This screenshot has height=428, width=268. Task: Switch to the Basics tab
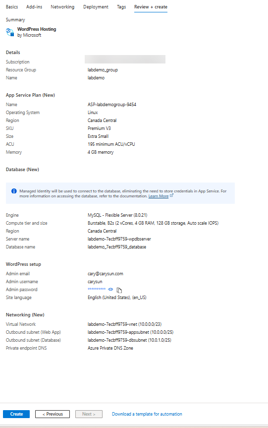click(x=12, y=7)
